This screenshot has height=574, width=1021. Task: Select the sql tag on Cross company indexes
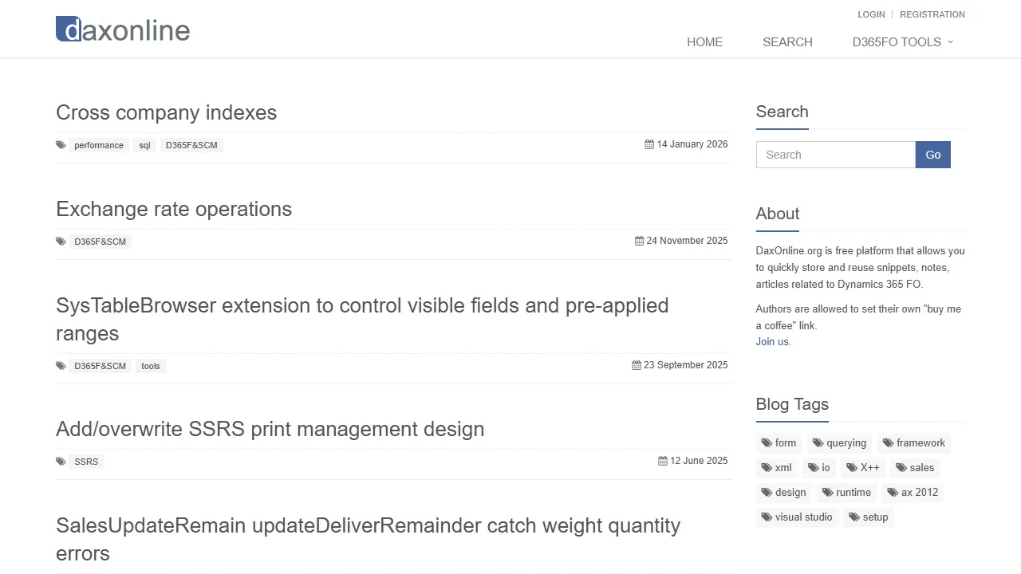tap(144, 145)
